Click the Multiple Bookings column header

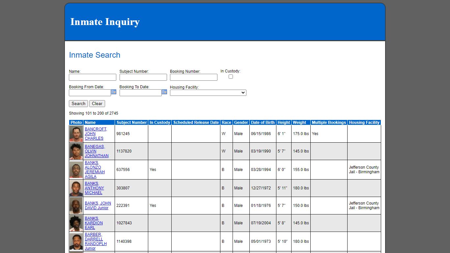pyautogui.click(x=329, y=123)
